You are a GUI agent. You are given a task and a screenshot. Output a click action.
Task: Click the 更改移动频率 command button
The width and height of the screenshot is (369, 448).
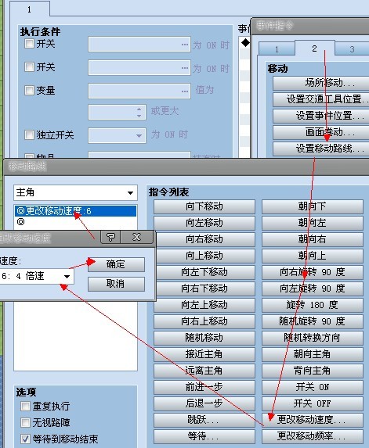point(313,436)
